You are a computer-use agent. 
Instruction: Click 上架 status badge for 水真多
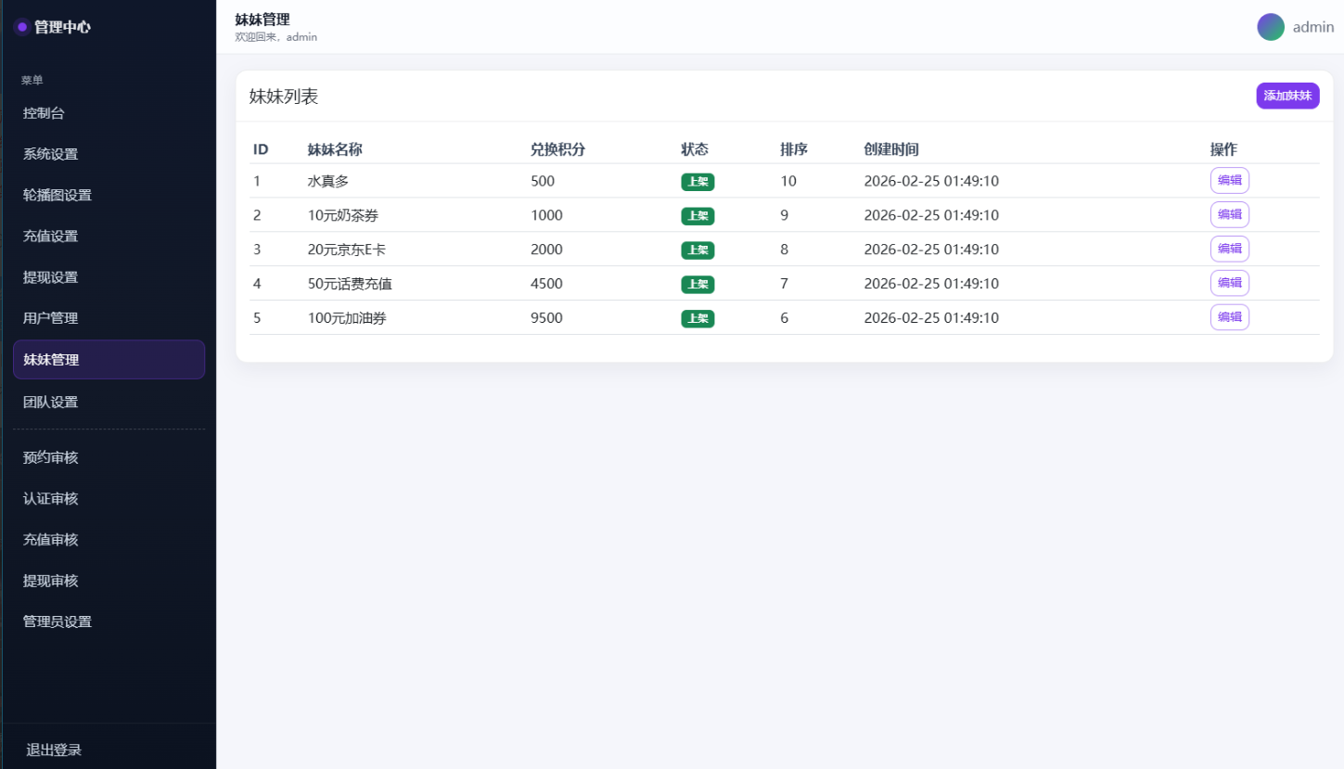pos(698,182)
